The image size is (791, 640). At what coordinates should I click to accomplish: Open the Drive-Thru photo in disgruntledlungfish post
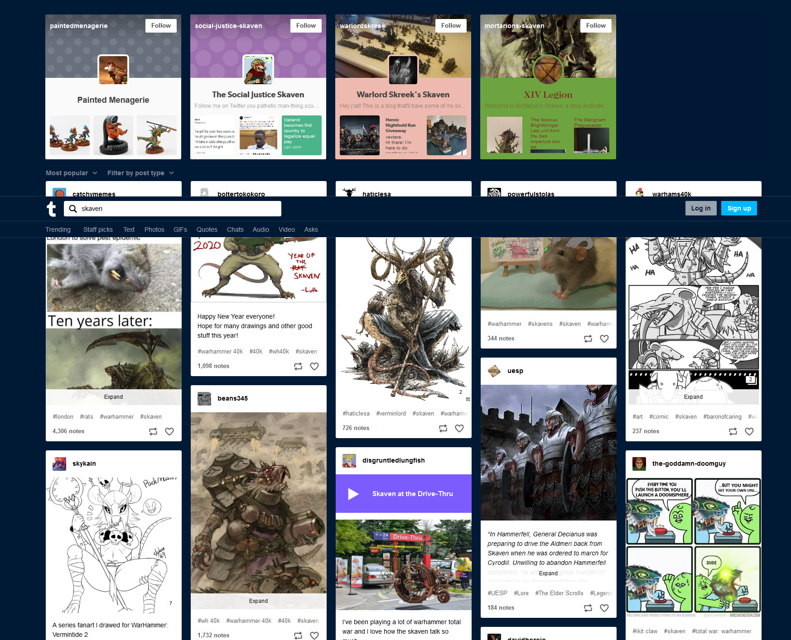[x=404, y=565]
